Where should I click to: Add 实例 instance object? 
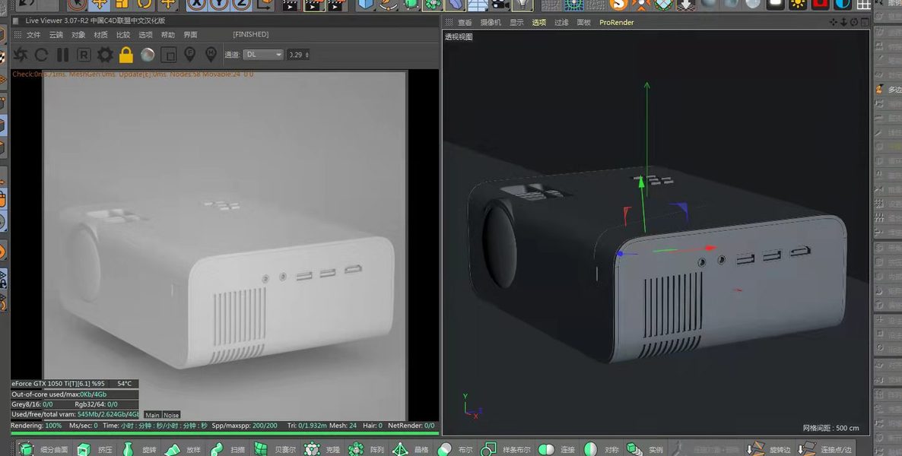coord(644,449)
